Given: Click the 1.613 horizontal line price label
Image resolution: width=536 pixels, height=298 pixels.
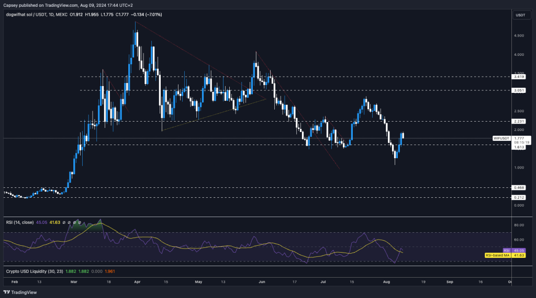Looking at the screenshot, I should [x=519, y=147].
